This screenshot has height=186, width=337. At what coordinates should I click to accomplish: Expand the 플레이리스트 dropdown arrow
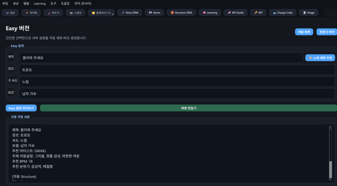(113, 14)
